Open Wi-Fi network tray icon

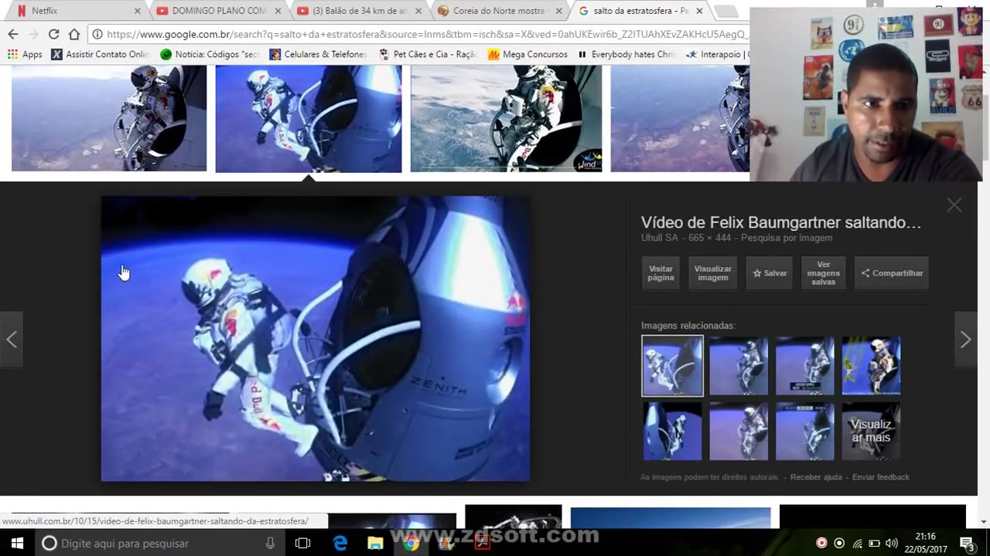point(857,543)
